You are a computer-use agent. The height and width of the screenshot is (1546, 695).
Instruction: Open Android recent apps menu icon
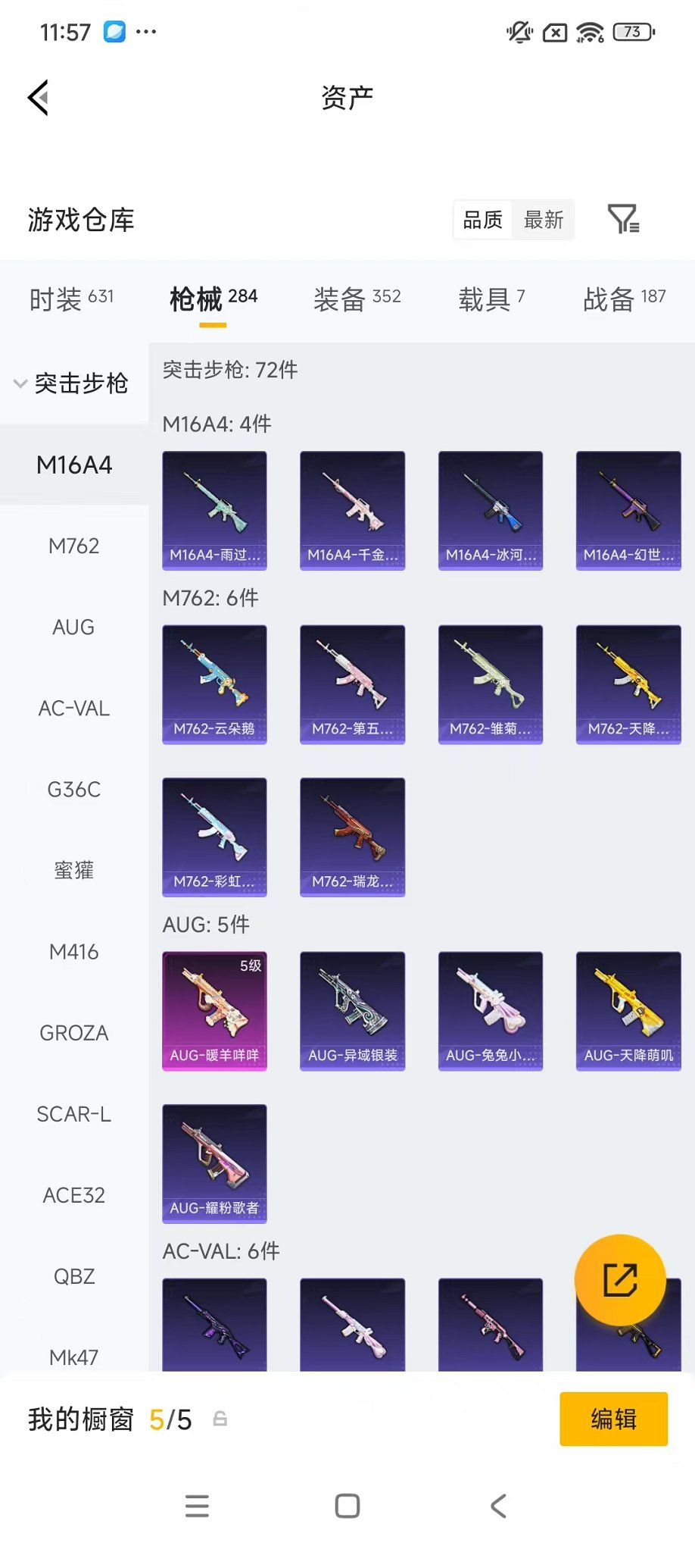point(197,1506)
